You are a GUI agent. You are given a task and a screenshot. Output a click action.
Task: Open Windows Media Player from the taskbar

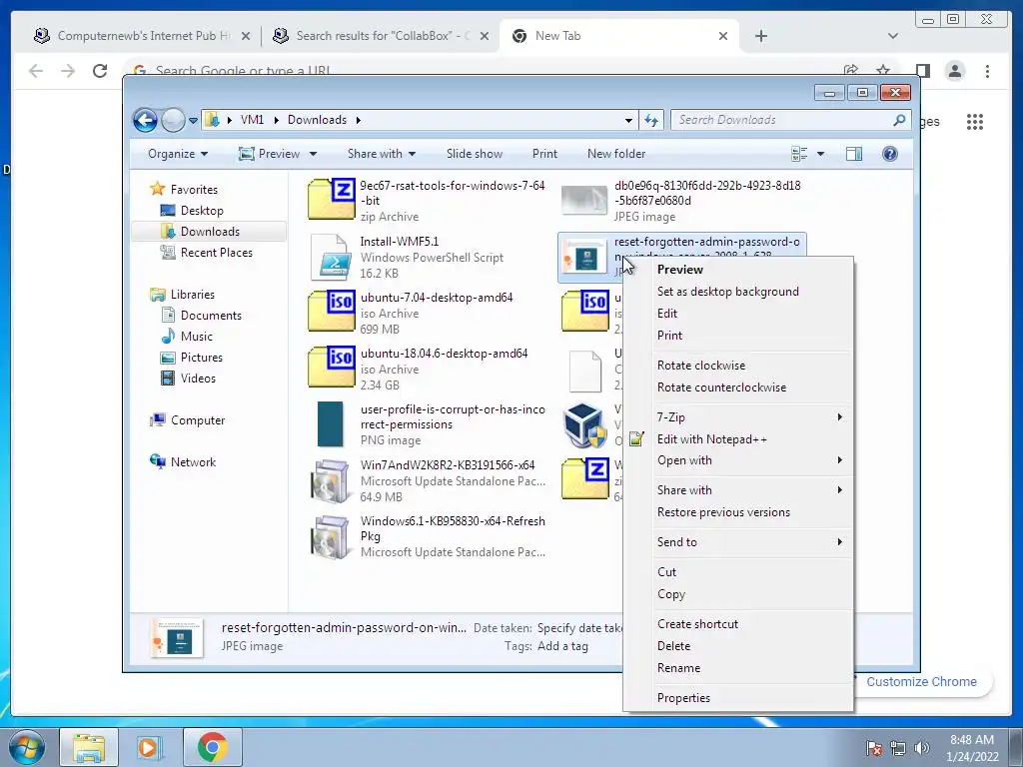click(150, 747)
